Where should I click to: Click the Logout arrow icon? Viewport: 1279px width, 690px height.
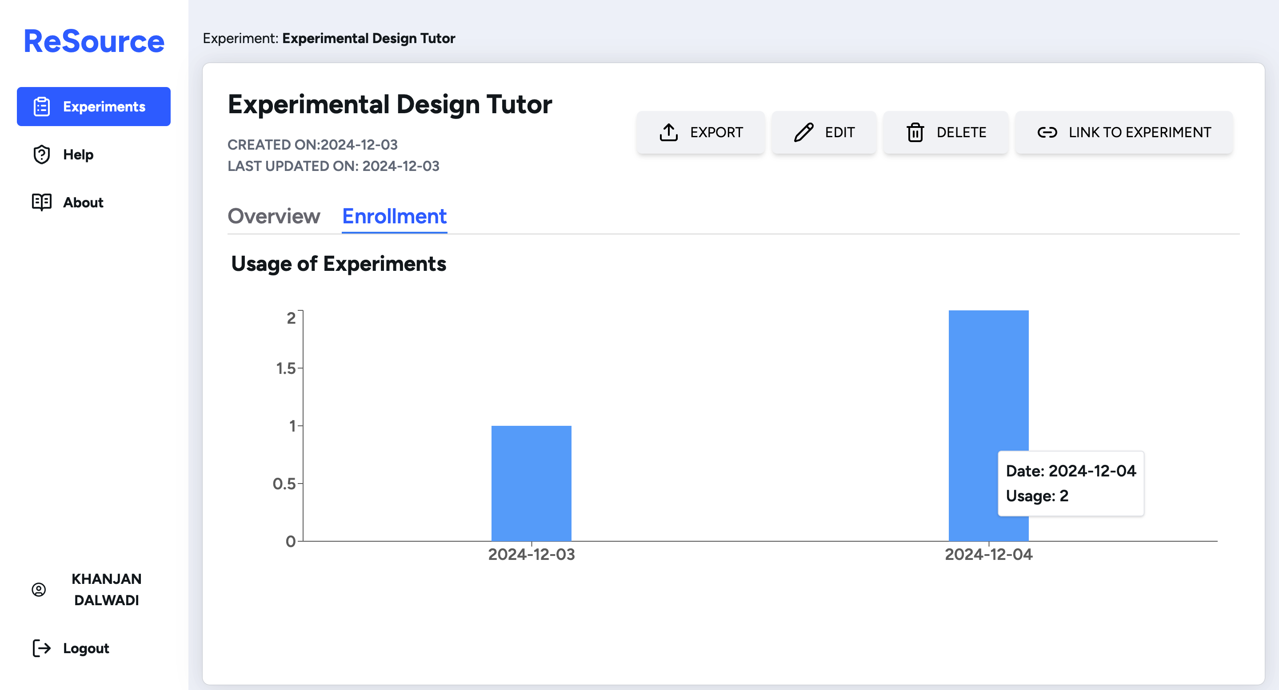point(42,648)
